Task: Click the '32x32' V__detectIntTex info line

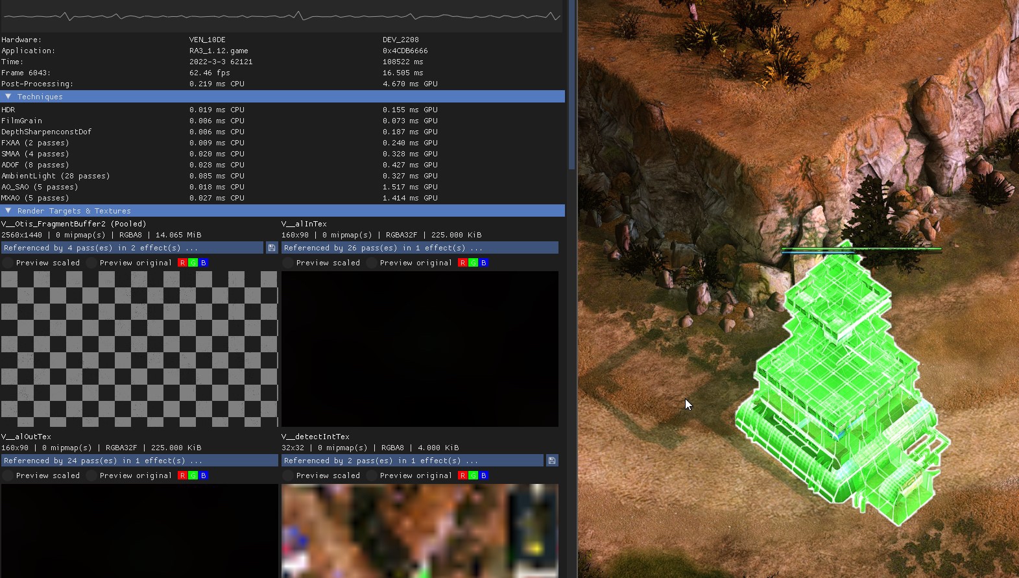Action: 370,448
